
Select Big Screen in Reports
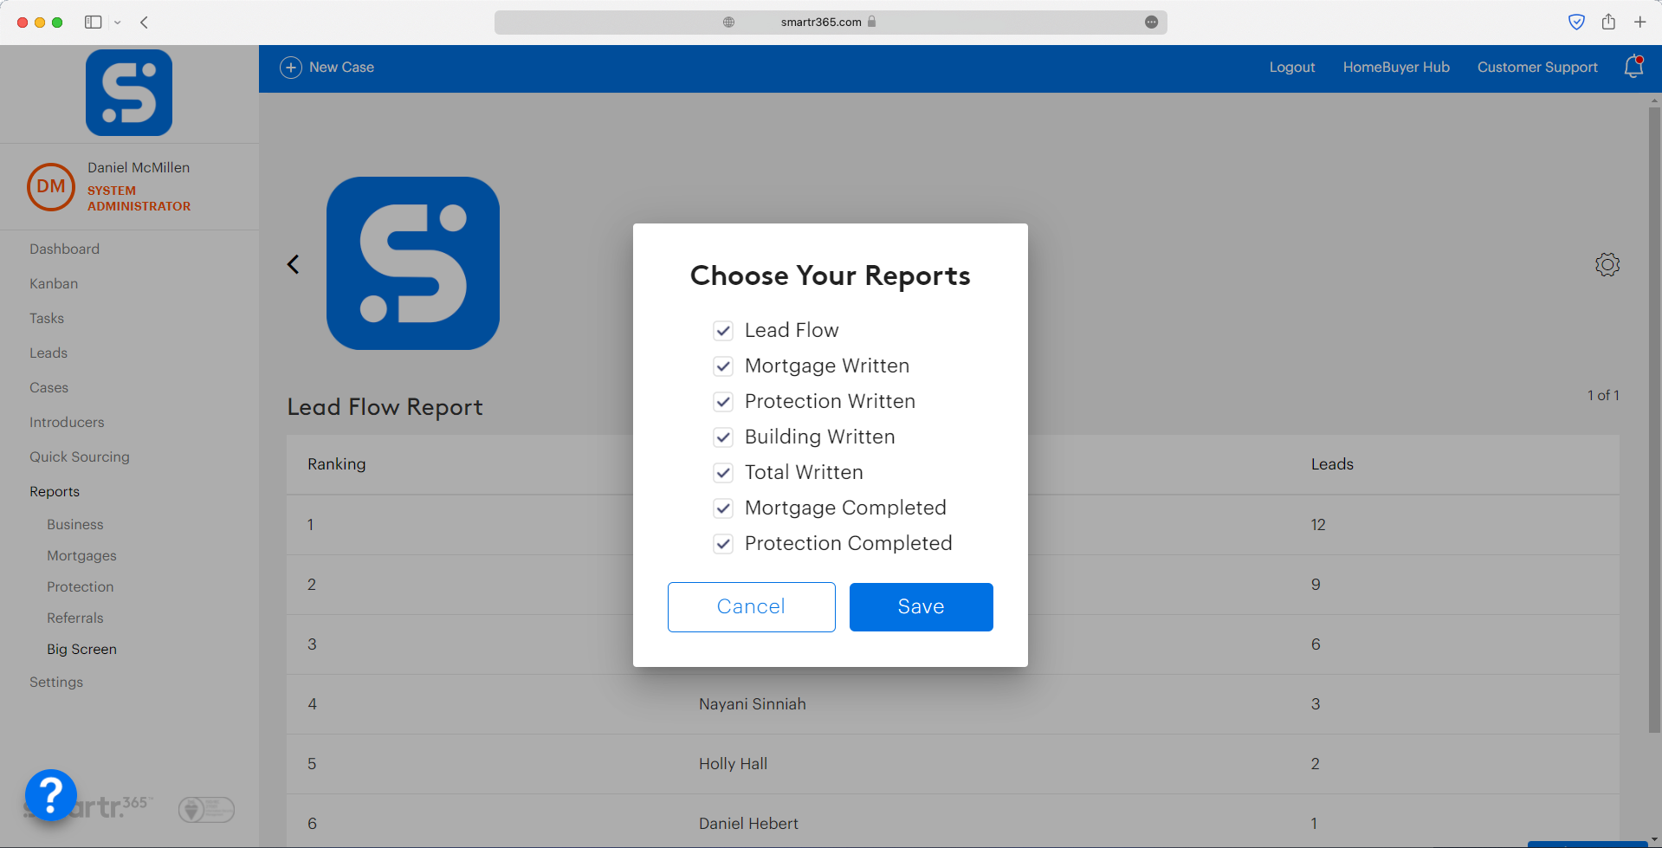81,649
